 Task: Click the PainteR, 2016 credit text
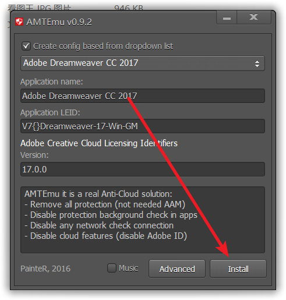(45, 269)
